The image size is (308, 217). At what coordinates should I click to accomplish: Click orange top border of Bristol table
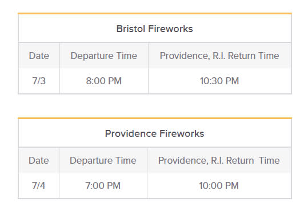click(x=155, y=13)
